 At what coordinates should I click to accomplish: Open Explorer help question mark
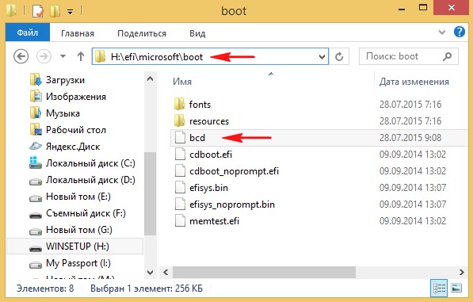pyautogui.click(x=459, y=32)
